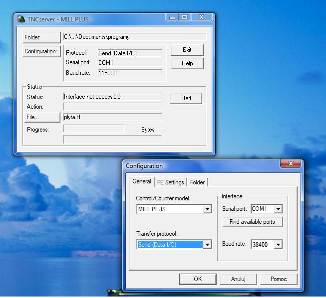
Task: Open the Baud rate 38400 combo box
Action: click(267, 244)
